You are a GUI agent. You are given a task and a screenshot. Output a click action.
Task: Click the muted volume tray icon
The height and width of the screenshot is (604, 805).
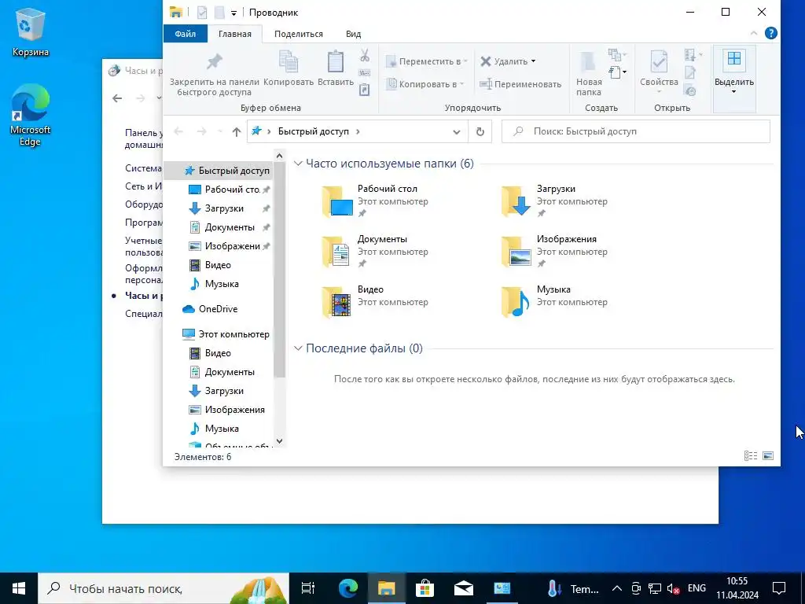coord(674,588)
